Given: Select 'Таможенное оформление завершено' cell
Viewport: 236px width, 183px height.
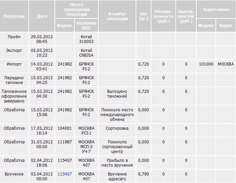Looking at the screenshot, I should pos(14,96).
